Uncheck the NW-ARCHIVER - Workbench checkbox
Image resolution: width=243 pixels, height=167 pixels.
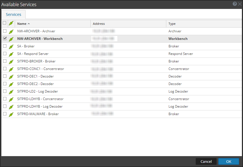point(5,39)
